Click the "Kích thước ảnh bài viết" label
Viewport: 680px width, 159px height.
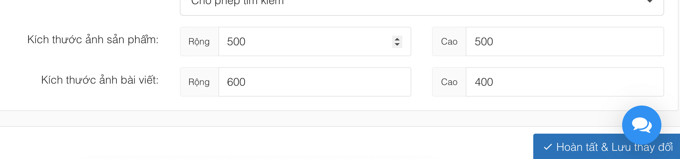click(x=100, y=80)
